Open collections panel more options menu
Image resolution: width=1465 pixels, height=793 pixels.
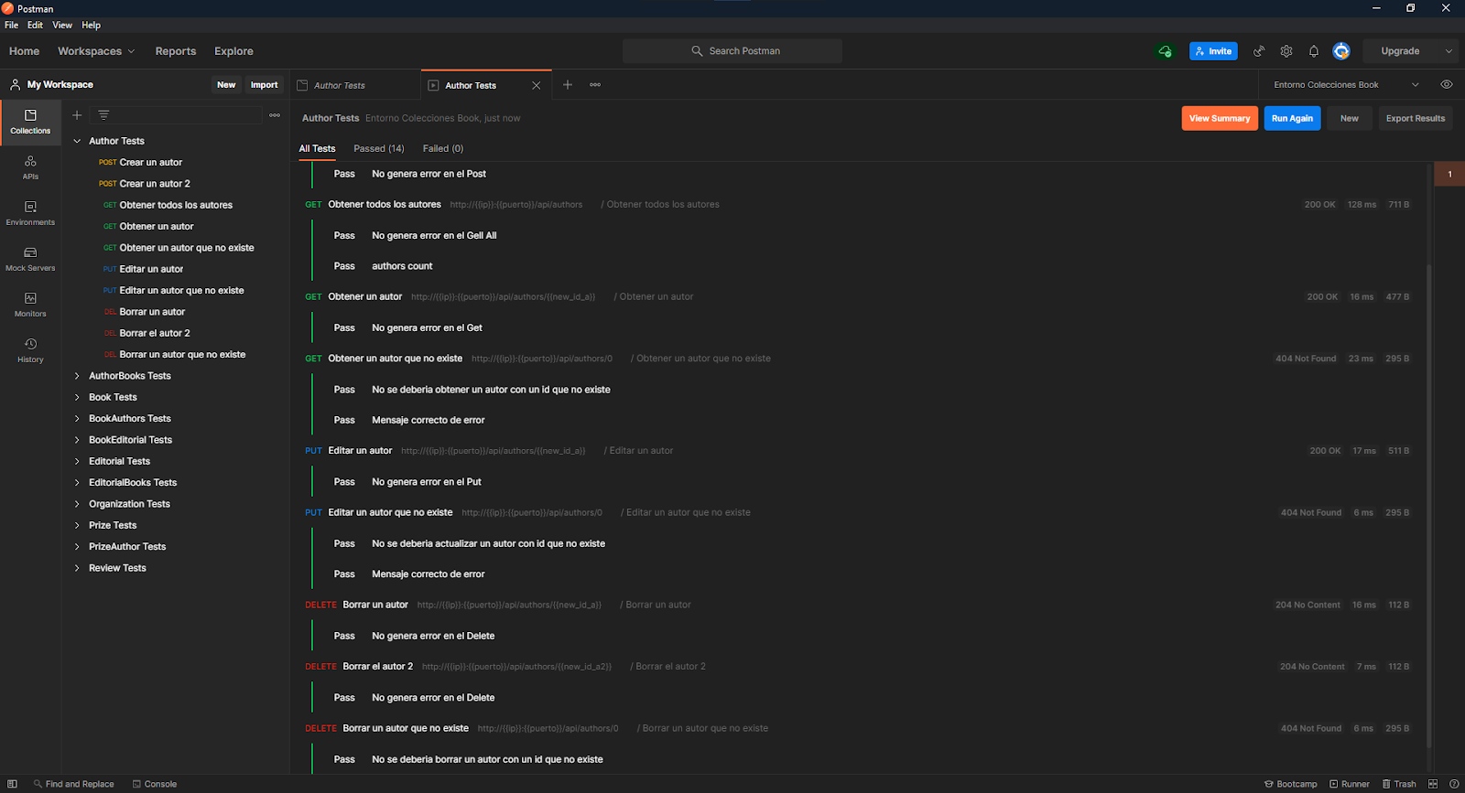click(275, 115)
